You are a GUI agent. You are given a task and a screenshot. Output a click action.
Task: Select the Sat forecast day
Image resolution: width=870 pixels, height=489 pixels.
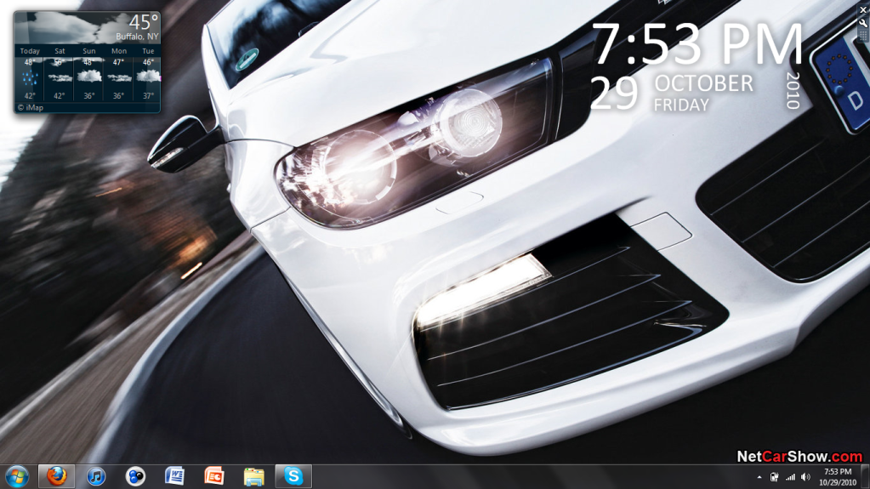point(60,72)
